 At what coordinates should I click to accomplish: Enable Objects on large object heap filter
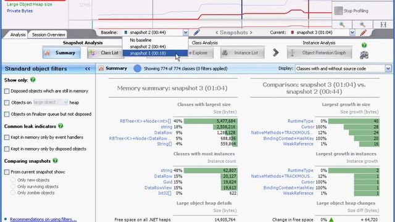7,103
